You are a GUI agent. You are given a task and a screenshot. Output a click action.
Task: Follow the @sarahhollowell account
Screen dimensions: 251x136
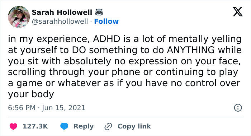point(106,21)
